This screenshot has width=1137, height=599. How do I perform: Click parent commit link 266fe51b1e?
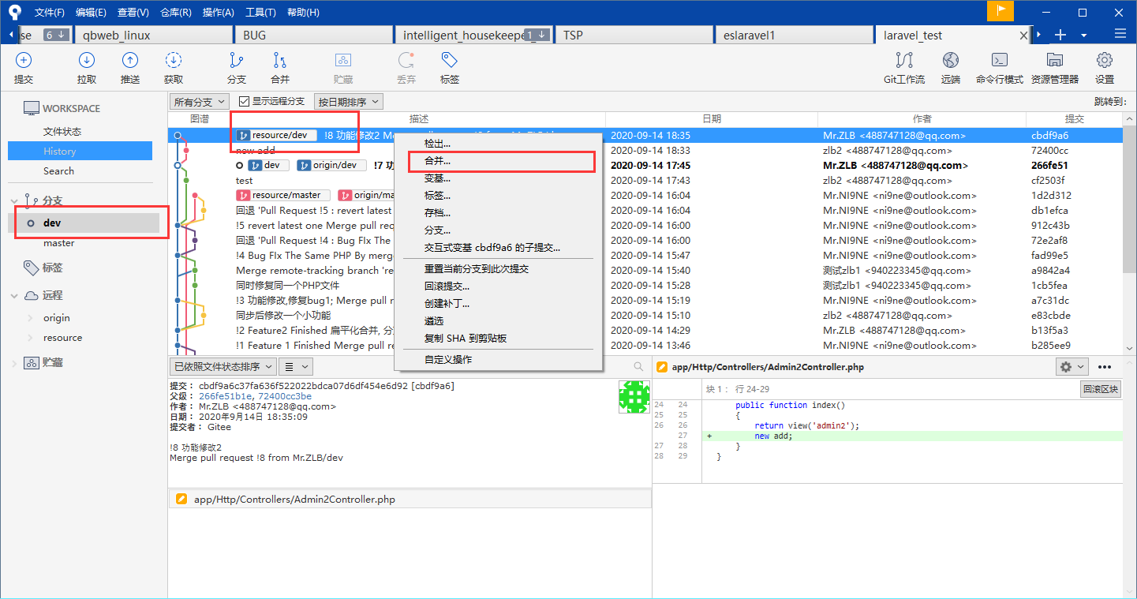click(225, 396)
